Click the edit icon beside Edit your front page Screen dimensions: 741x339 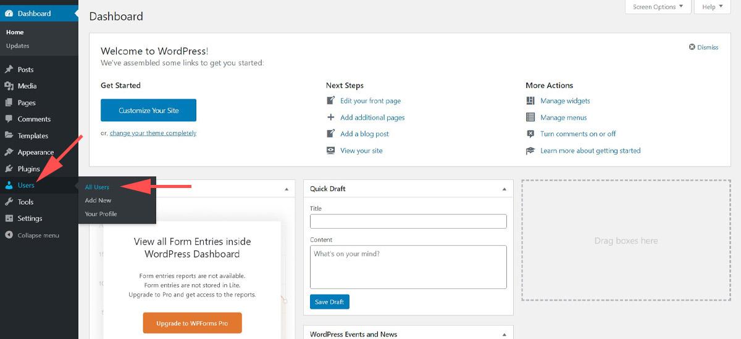(330, 100)
